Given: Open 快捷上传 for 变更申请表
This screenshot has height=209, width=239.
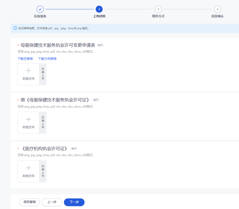Looking at the screenshot, I should (43, 74).
